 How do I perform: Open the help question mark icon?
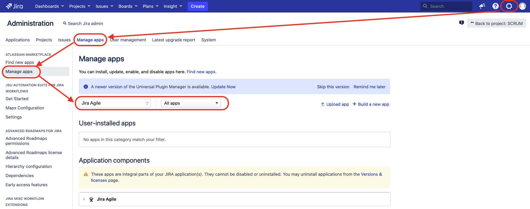point(495,6)
